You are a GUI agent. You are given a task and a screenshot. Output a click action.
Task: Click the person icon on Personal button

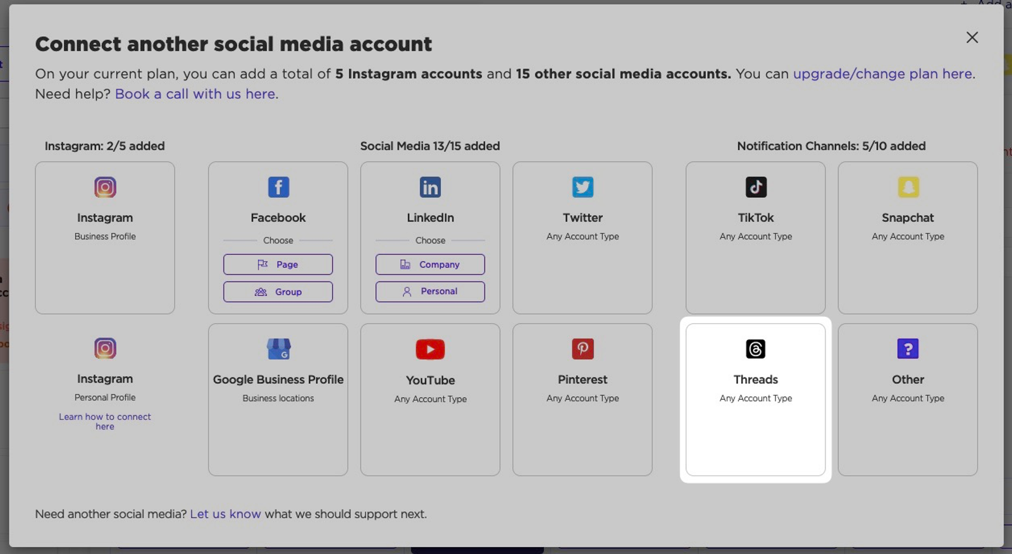tap(407, 292)
